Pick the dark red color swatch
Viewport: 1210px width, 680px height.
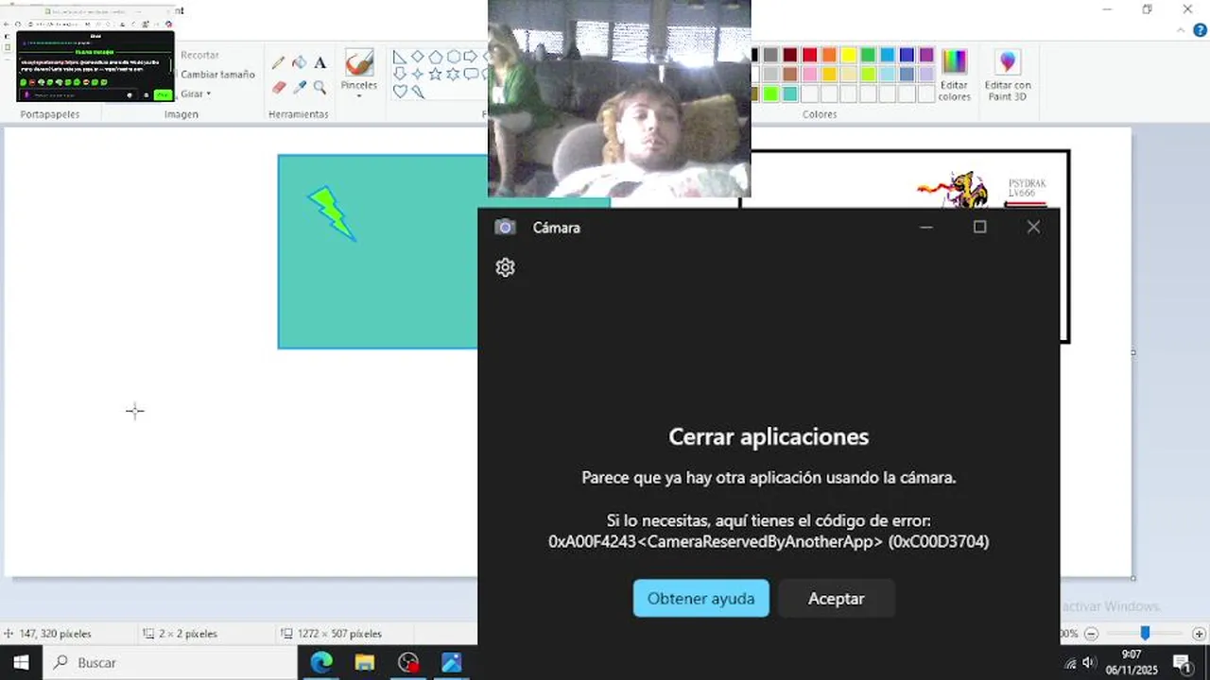point(790,55)
